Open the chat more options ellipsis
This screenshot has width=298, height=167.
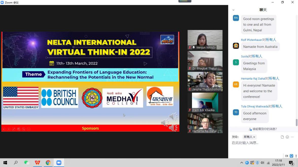click(x=292, y=137)
